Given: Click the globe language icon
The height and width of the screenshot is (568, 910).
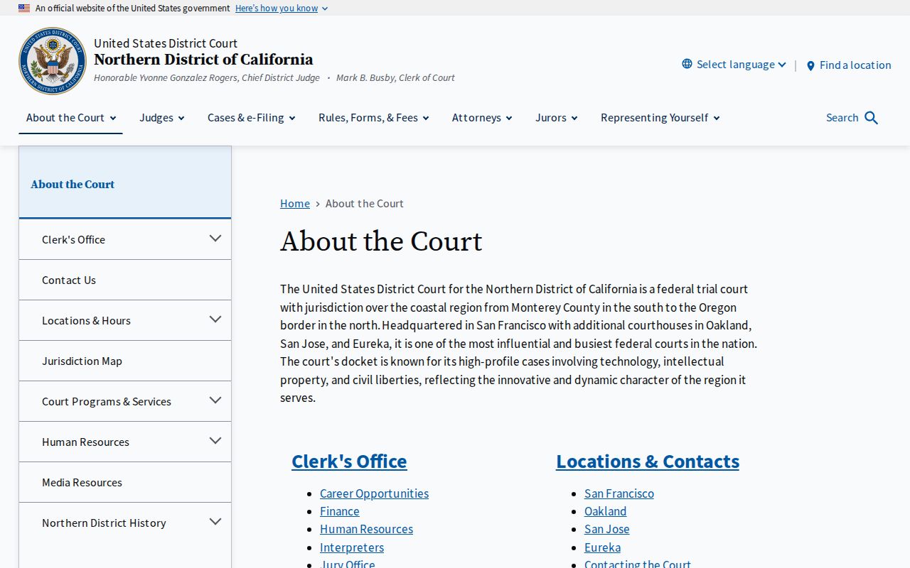Looking at the screenshot, I should point(687,64).
